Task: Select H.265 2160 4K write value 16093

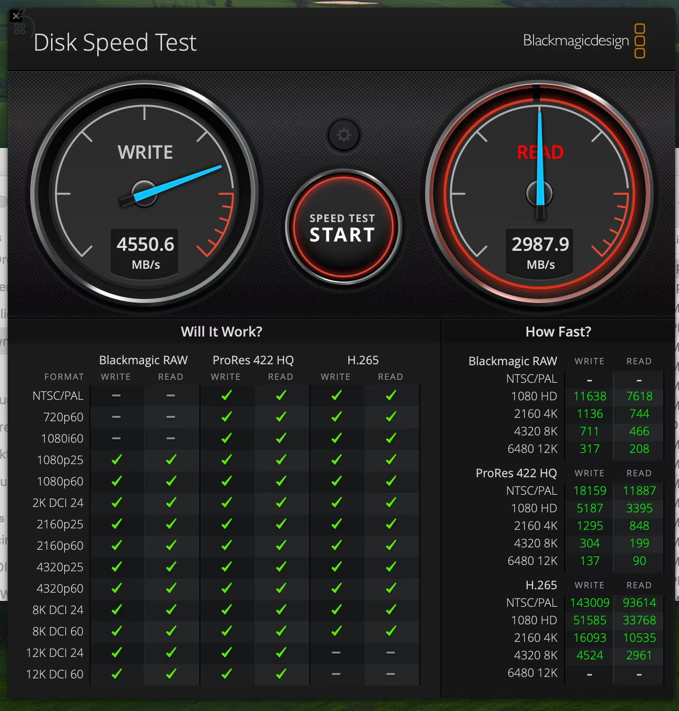Action: (x=590, y=638)
